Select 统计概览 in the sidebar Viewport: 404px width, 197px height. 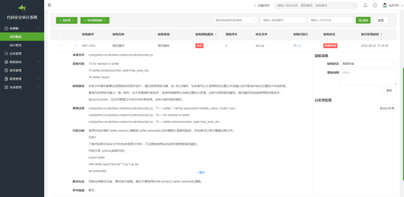click(x=16, y=45)
